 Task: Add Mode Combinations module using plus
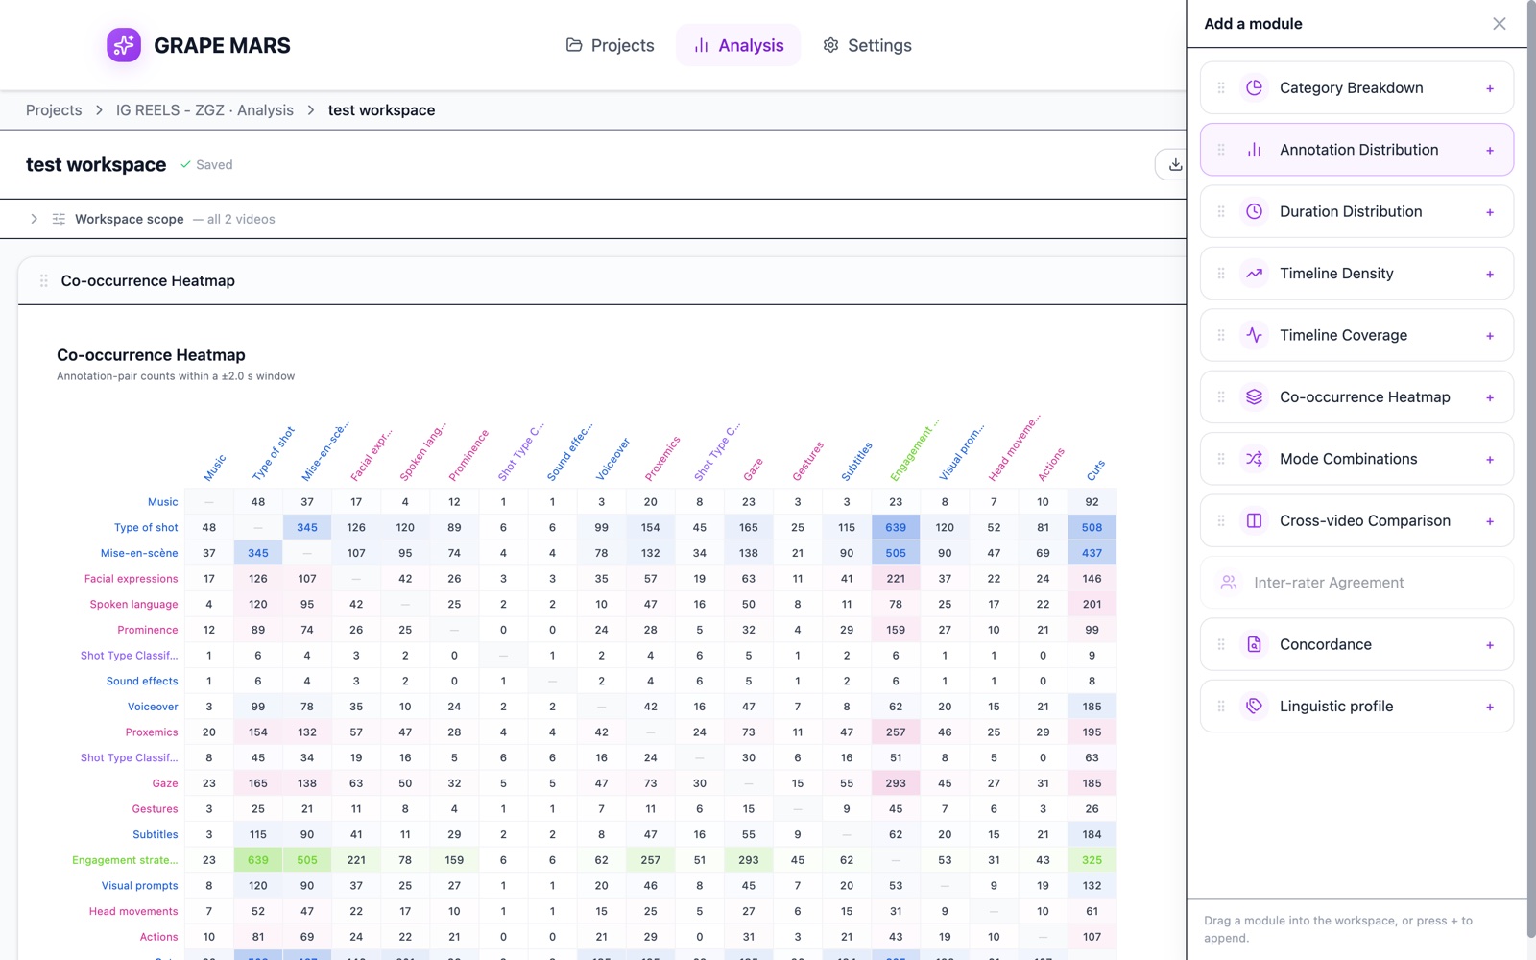(1490, 459)
